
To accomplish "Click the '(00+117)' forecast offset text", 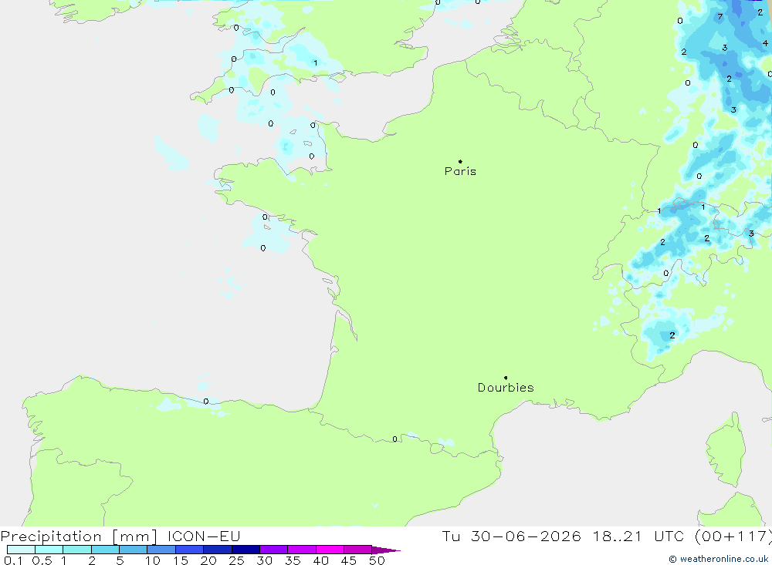I will click(733, 536).
